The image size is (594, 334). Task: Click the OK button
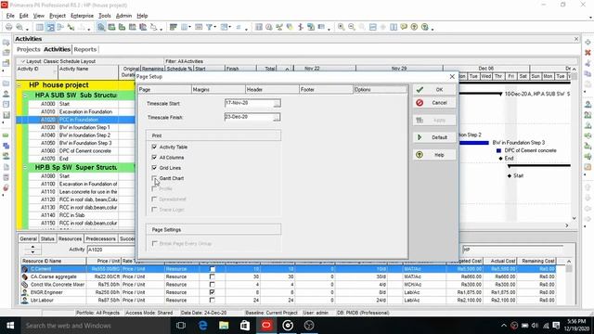[x=434, y=89]
